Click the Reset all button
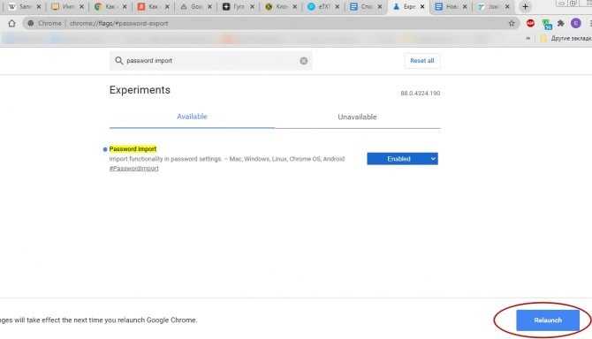This screenshot has width=592, height=339. [422, 61]
